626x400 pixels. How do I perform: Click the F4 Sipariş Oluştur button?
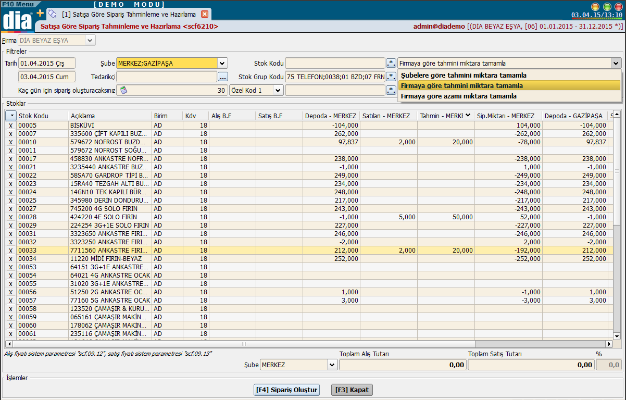286,390
